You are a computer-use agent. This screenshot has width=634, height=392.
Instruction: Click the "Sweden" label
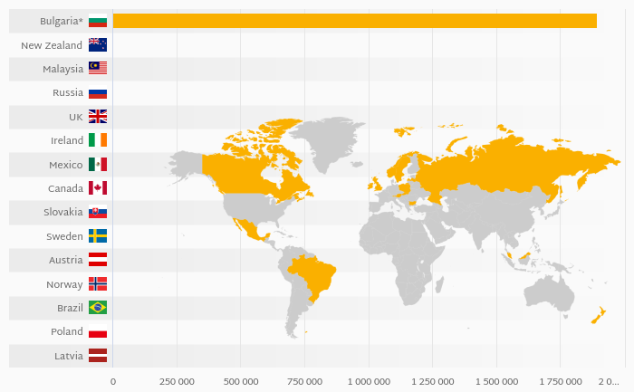pyautogui.click(x=64, y=236)
